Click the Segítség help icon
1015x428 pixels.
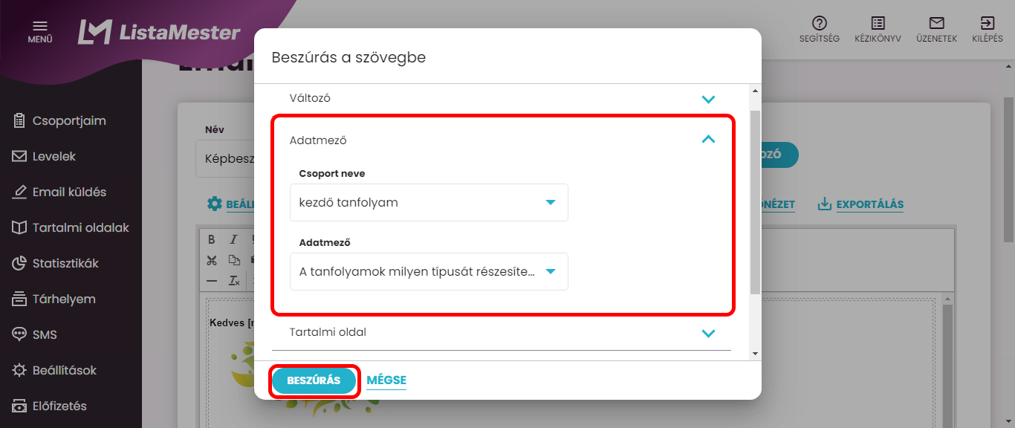pos(820,23)
